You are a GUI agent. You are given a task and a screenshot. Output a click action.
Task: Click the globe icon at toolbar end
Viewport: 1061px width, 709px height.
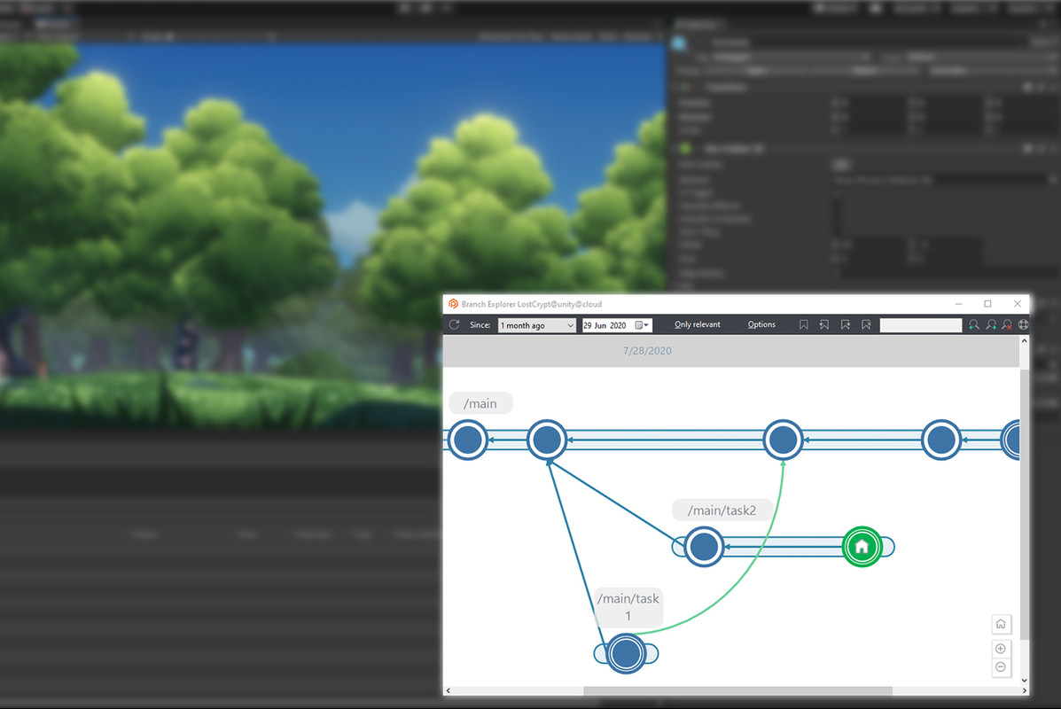[1023, 324]
